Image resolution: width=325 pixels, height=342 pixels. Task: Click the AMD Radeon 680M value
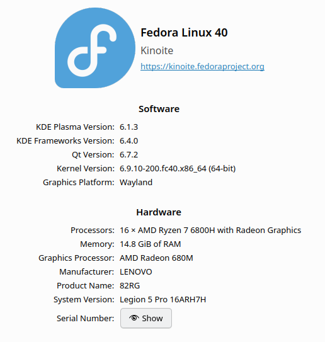pyautogui.click(x=156, y=258)
